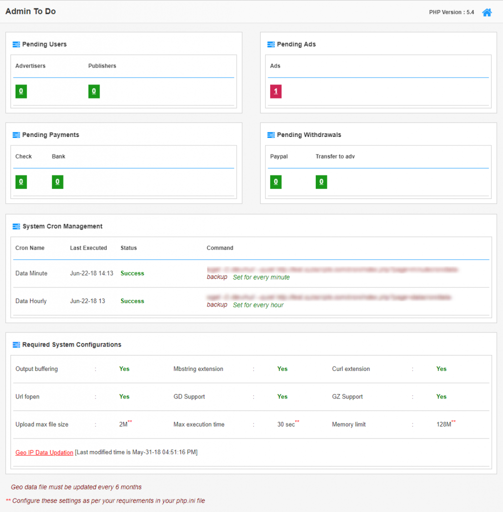Select 'Set for every hour' for Data Hourly
Viewport: 503px width, 512px height.
(x=258, y=305)
